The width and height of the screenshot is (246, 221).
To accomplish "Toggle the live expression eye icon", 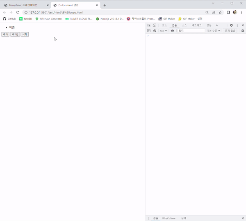I will [x=173, y=31].
